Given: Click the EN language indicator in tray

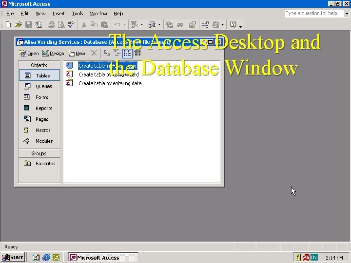Looking at the screenshot, I should pos(314,258).
